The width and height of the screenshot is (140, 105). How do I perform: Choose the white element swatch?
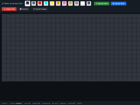tap(83, 3)
